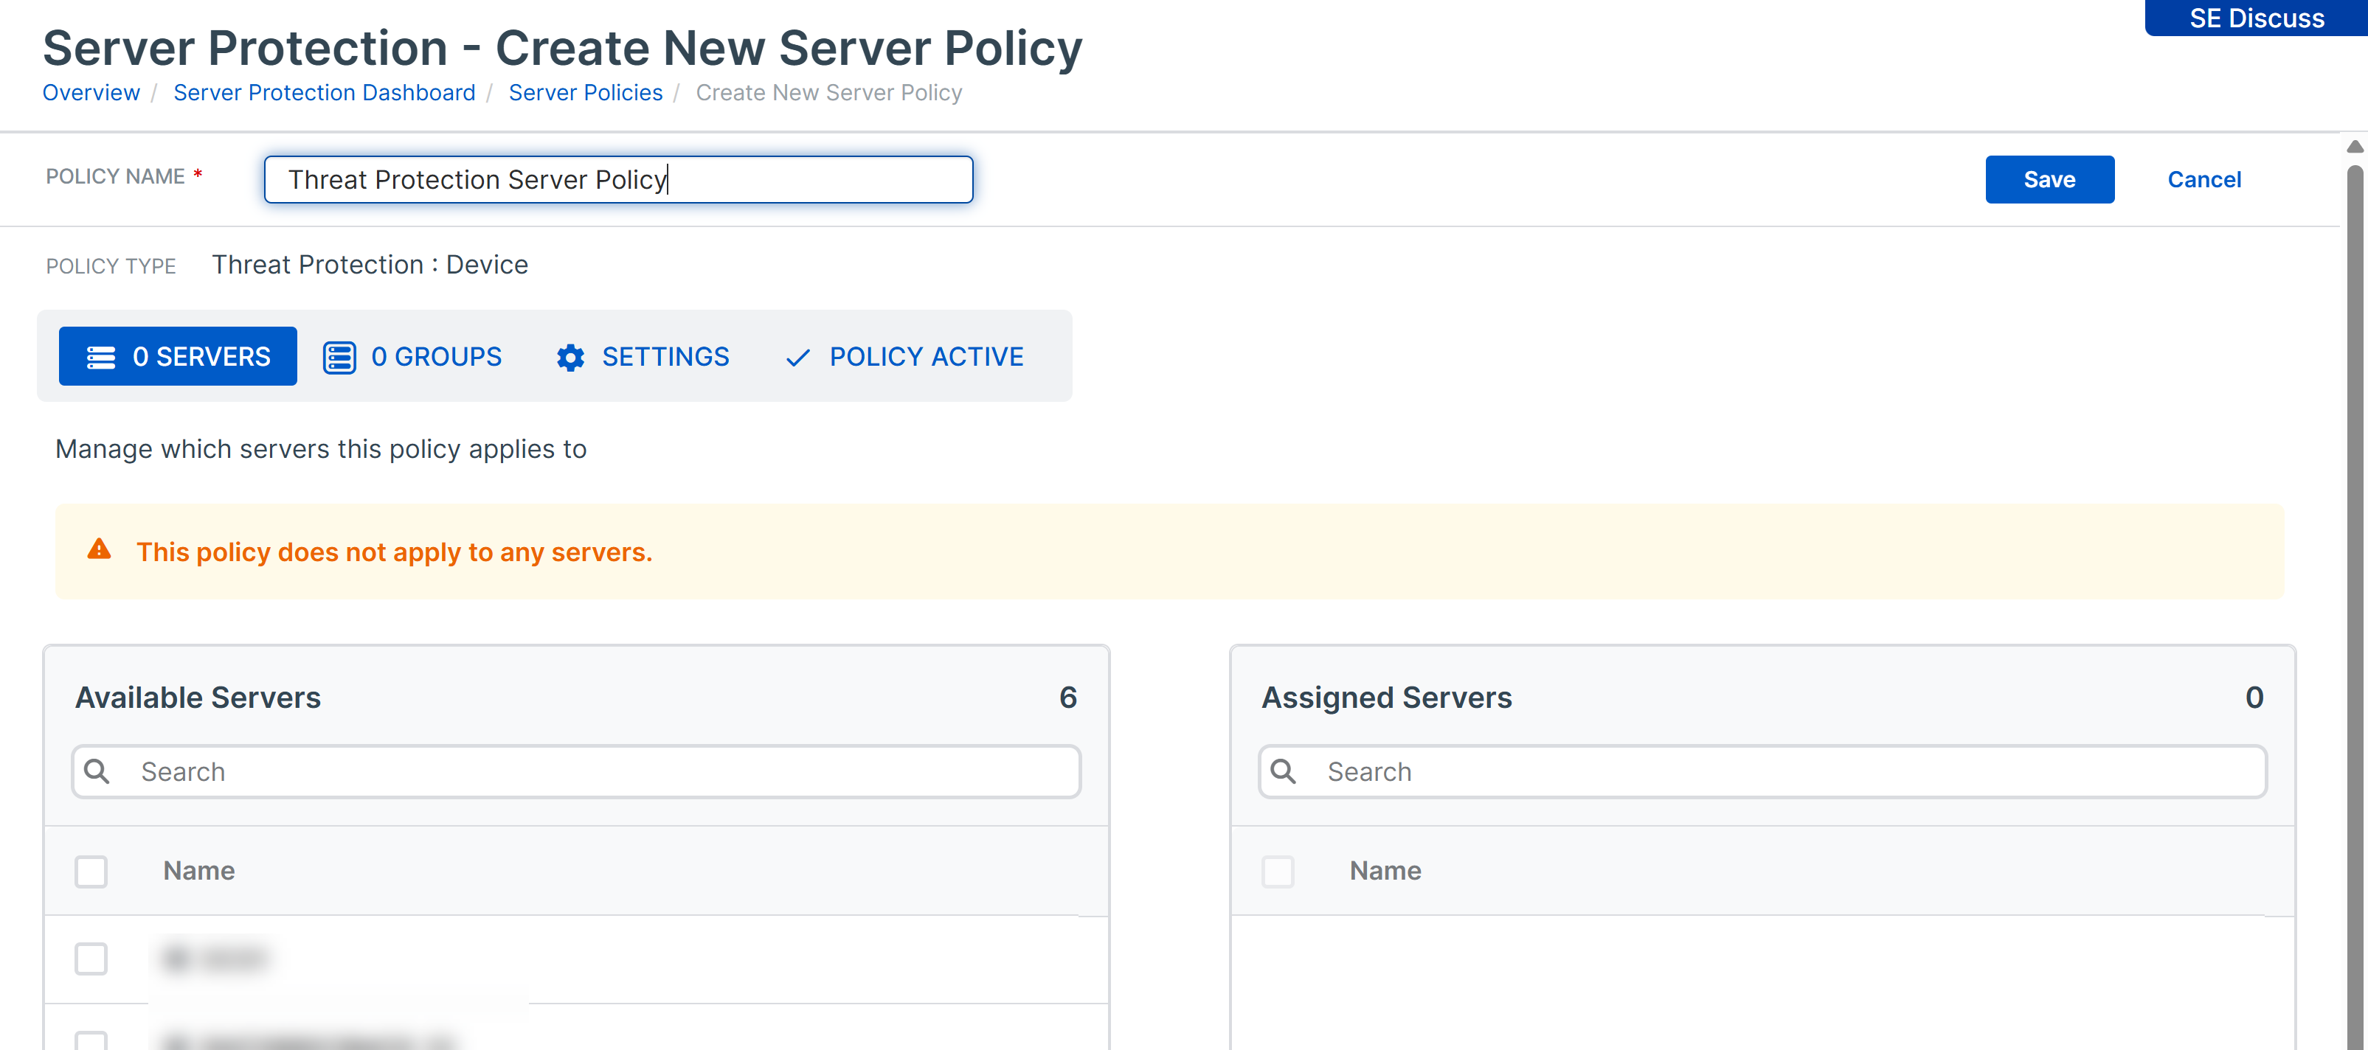Click the orange warning triangle icon

pyautogui.click(x=100, y=549)
